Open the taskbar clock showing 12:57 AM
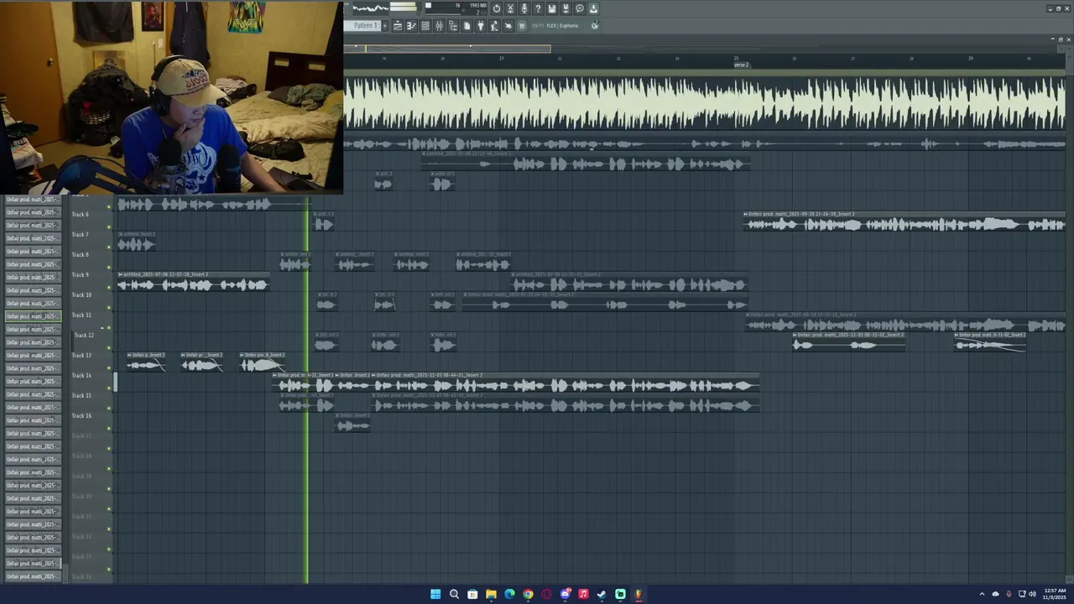This screenshot has height=604, width=1074. [x=1055, y=594]
